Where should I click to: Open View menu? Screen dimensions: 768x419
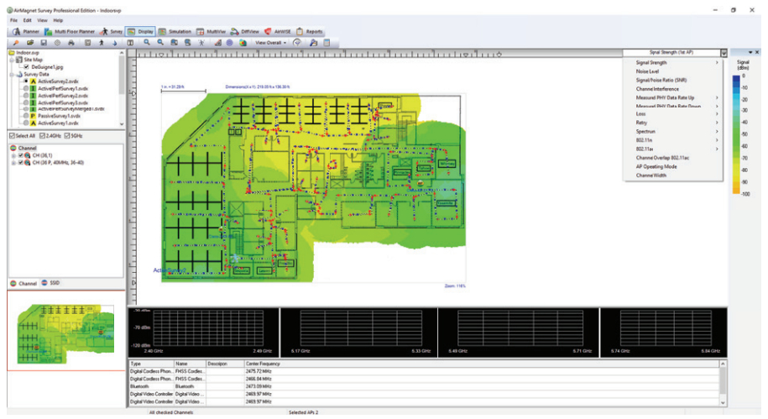tap(43, 21)
